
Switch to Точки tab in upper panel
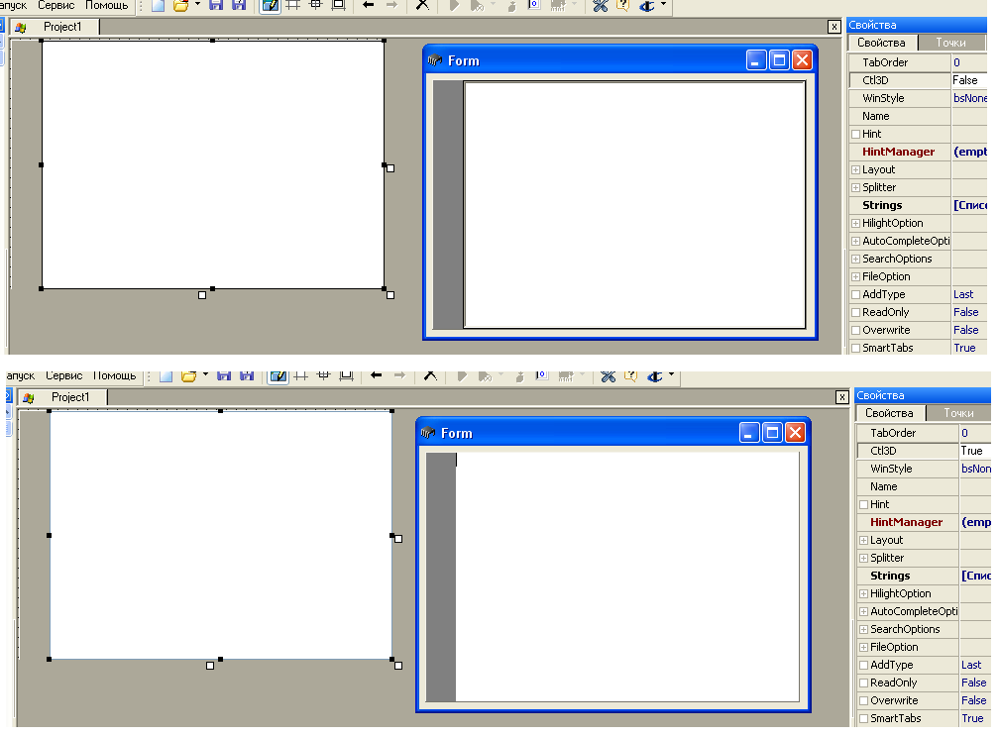[949, 43]
